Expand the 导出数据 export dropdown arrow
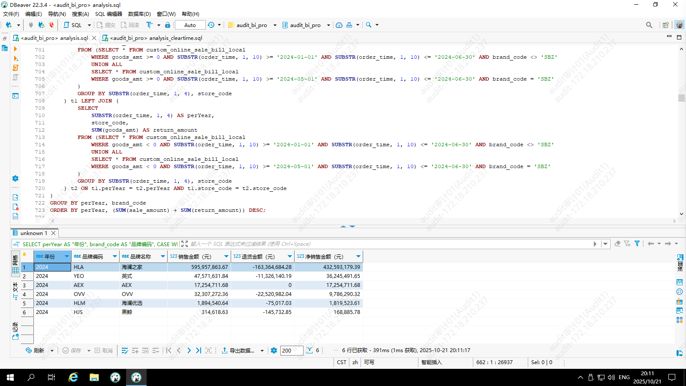Image resolution: width=686 pixels, height=386 pixels. pyautogui.click(x=262, y=351)
